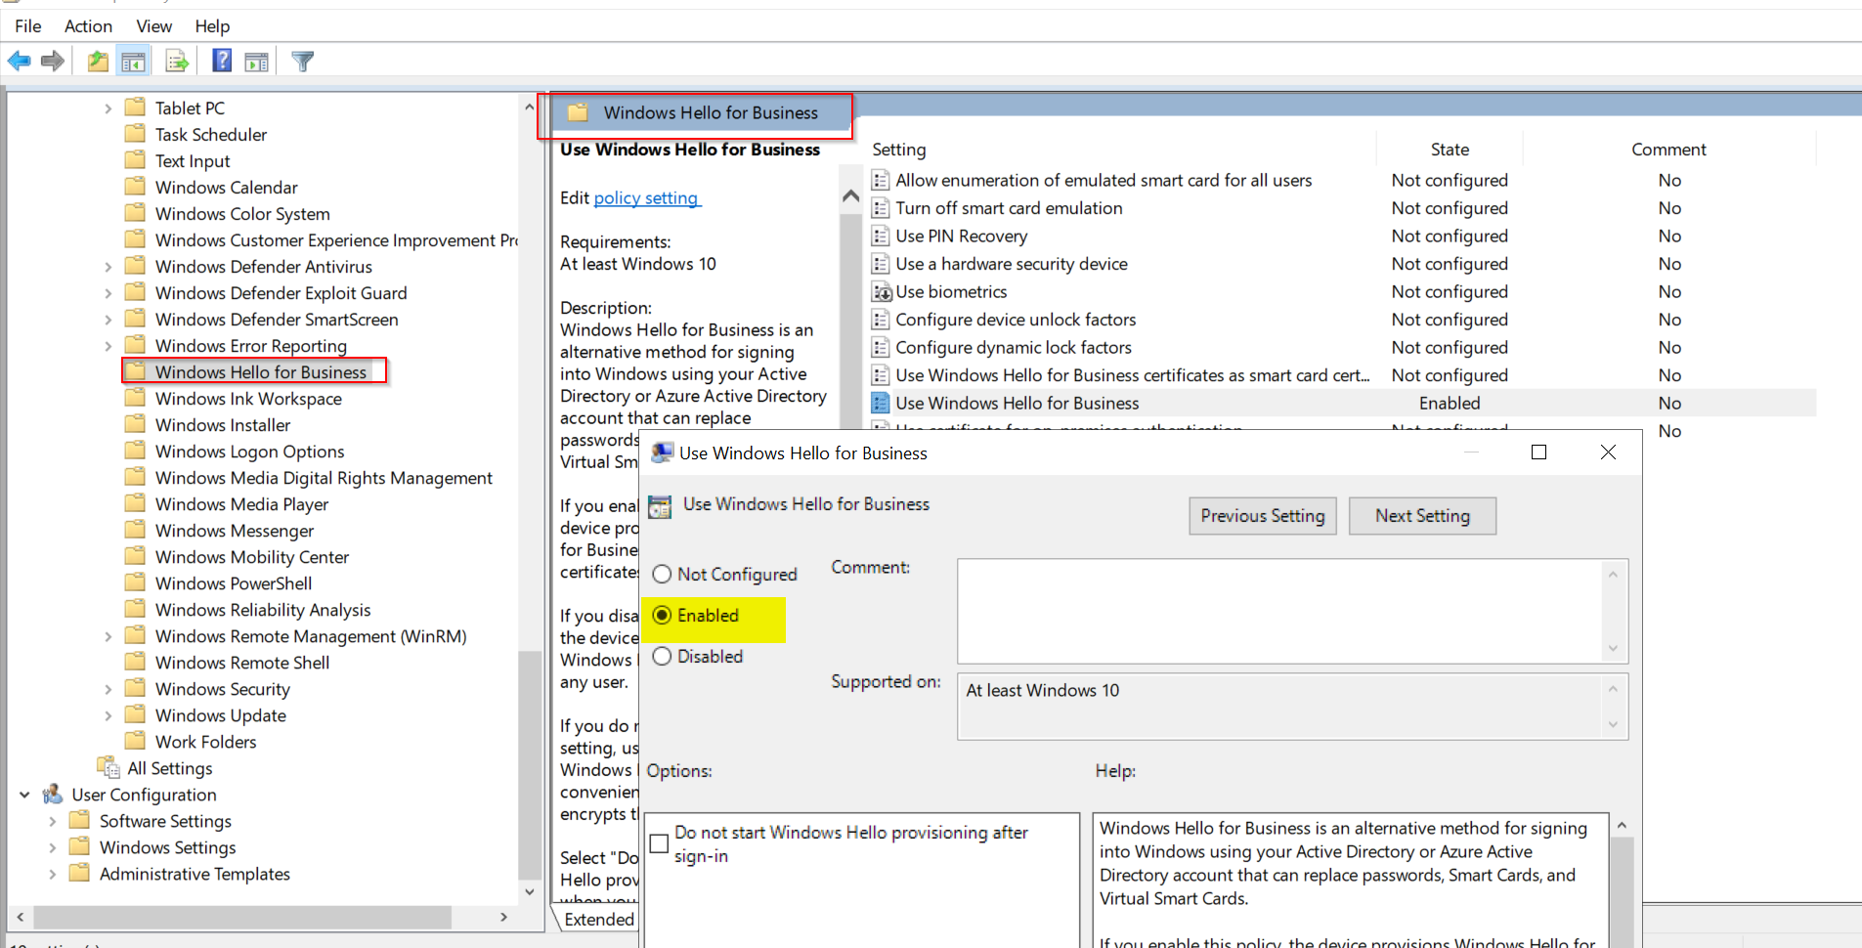Viewport: 1862px width, 948px height.
Task: Click the tree pane vertical scrollbar down arrow
Action: tap(530, 891)
